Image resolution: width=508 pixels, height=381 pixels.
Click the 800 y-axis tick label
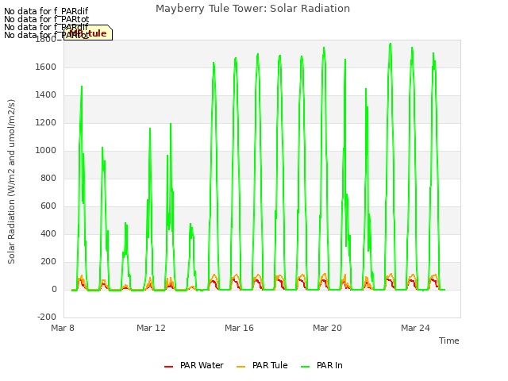tap(48, 178)
